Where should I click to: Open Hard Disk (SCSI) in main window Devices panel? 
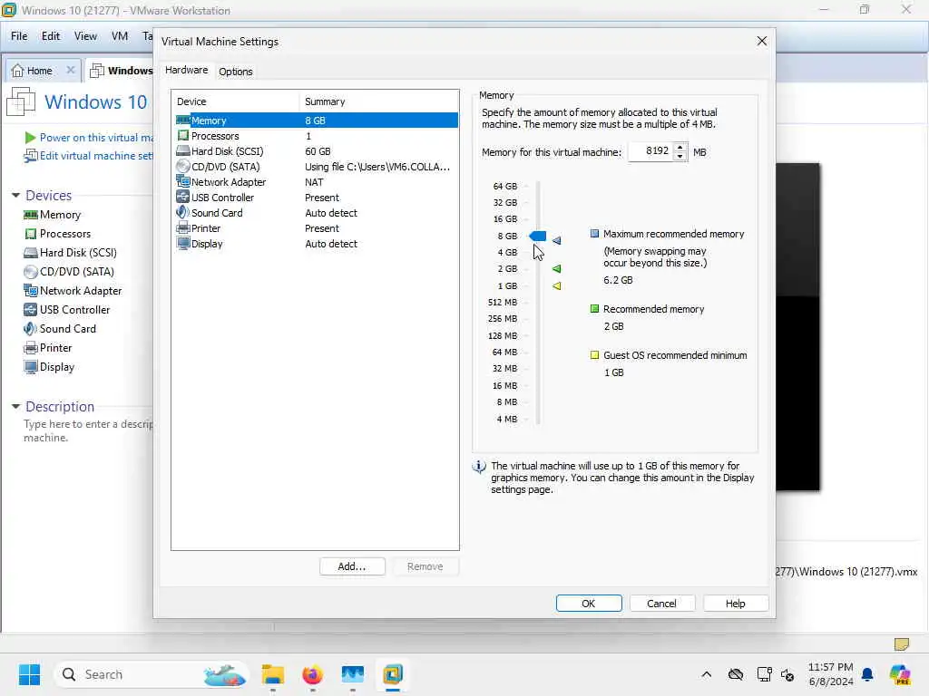tap(70, 253)
